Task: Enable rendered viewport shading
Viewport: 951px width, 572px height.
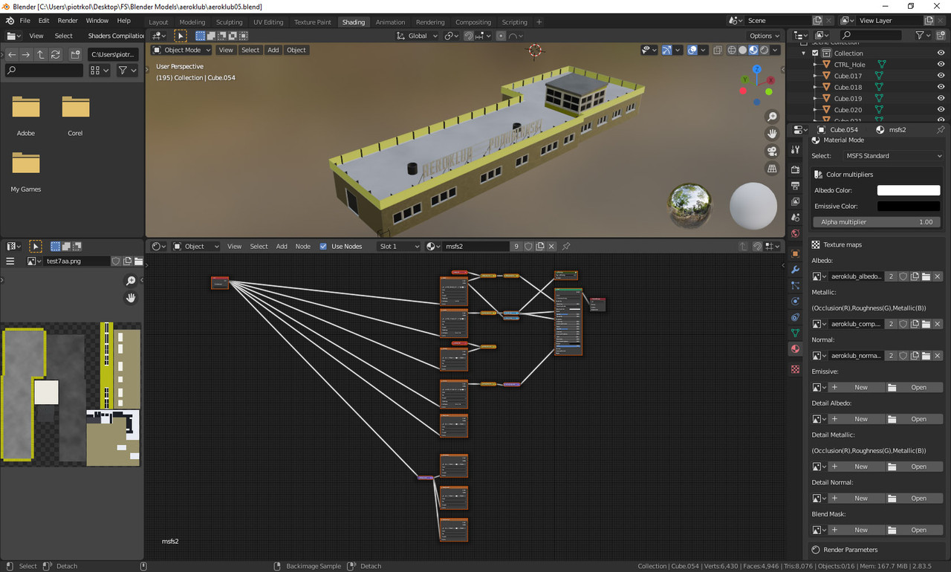Action: tap(765, 51)
